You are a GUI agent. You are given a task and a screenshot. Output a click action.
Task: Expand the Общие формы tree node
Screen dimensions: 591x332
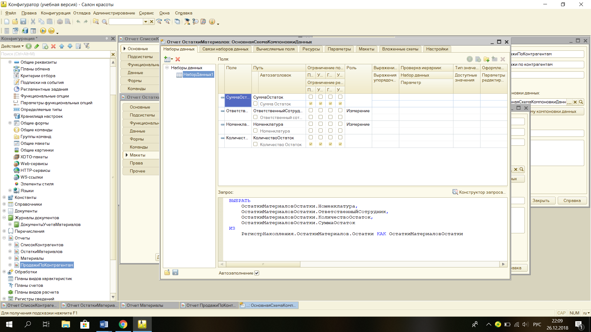pos(10,123)
